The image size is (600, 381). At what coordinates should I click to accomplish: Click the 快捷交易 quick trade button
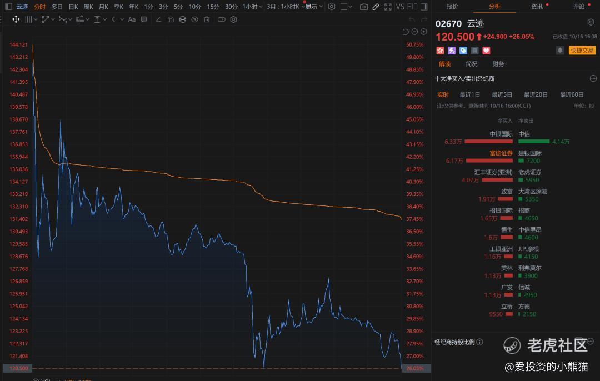[x=582, y=51]
